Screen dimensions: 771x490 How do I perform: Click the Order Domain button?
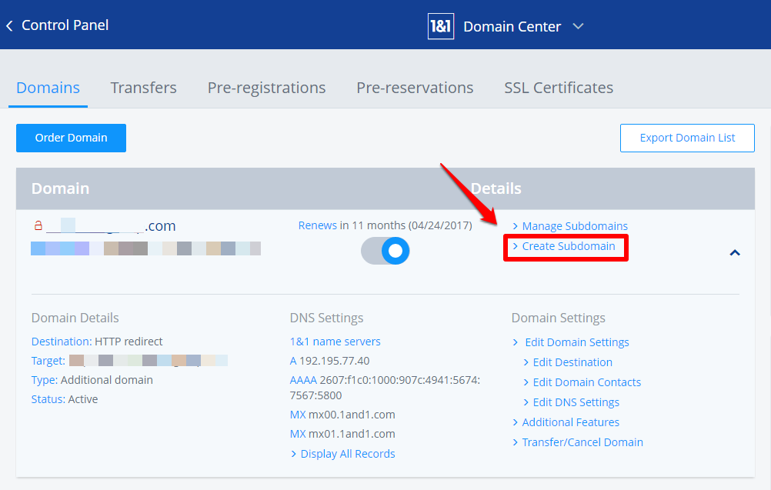72,138
